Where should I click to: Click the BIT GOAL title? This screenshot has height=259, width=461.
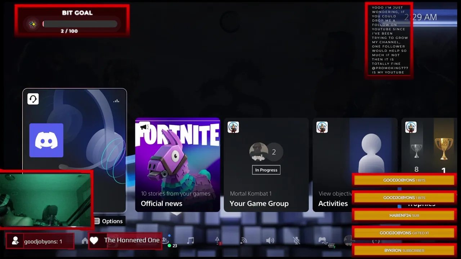tap(77, 13)
